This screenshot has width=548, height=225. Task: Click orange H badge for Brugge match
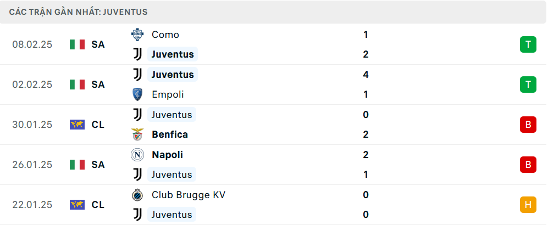coord(528,205)
